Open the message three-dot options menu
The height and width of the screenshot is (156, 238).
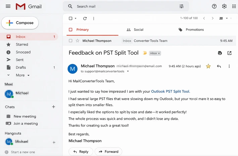click(x=229, y=66)
